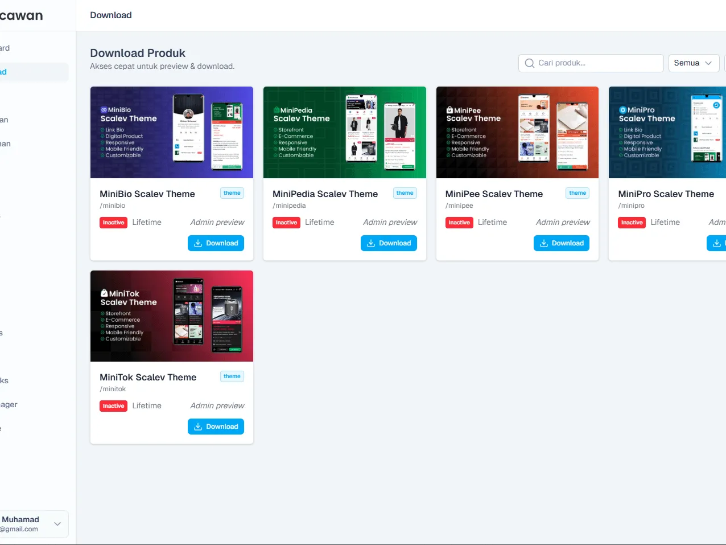Expand the Muhamad account menu chevron
Image resolution: width=726 pixels, height=545 pixels.
[x=57, y=524]
